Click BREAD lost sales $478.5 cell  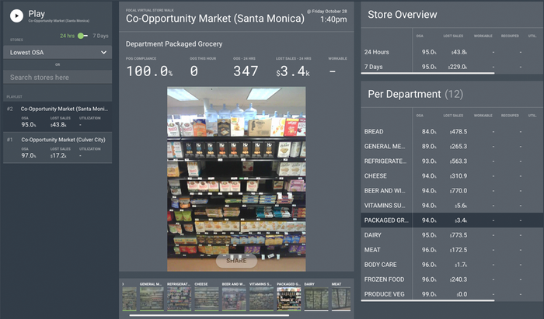(x=459, y=132)
